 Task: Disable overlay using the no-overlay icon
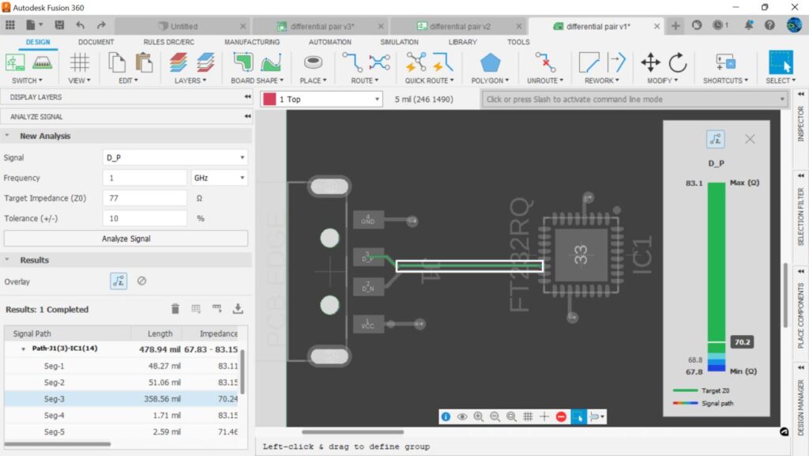pos(141,281)
